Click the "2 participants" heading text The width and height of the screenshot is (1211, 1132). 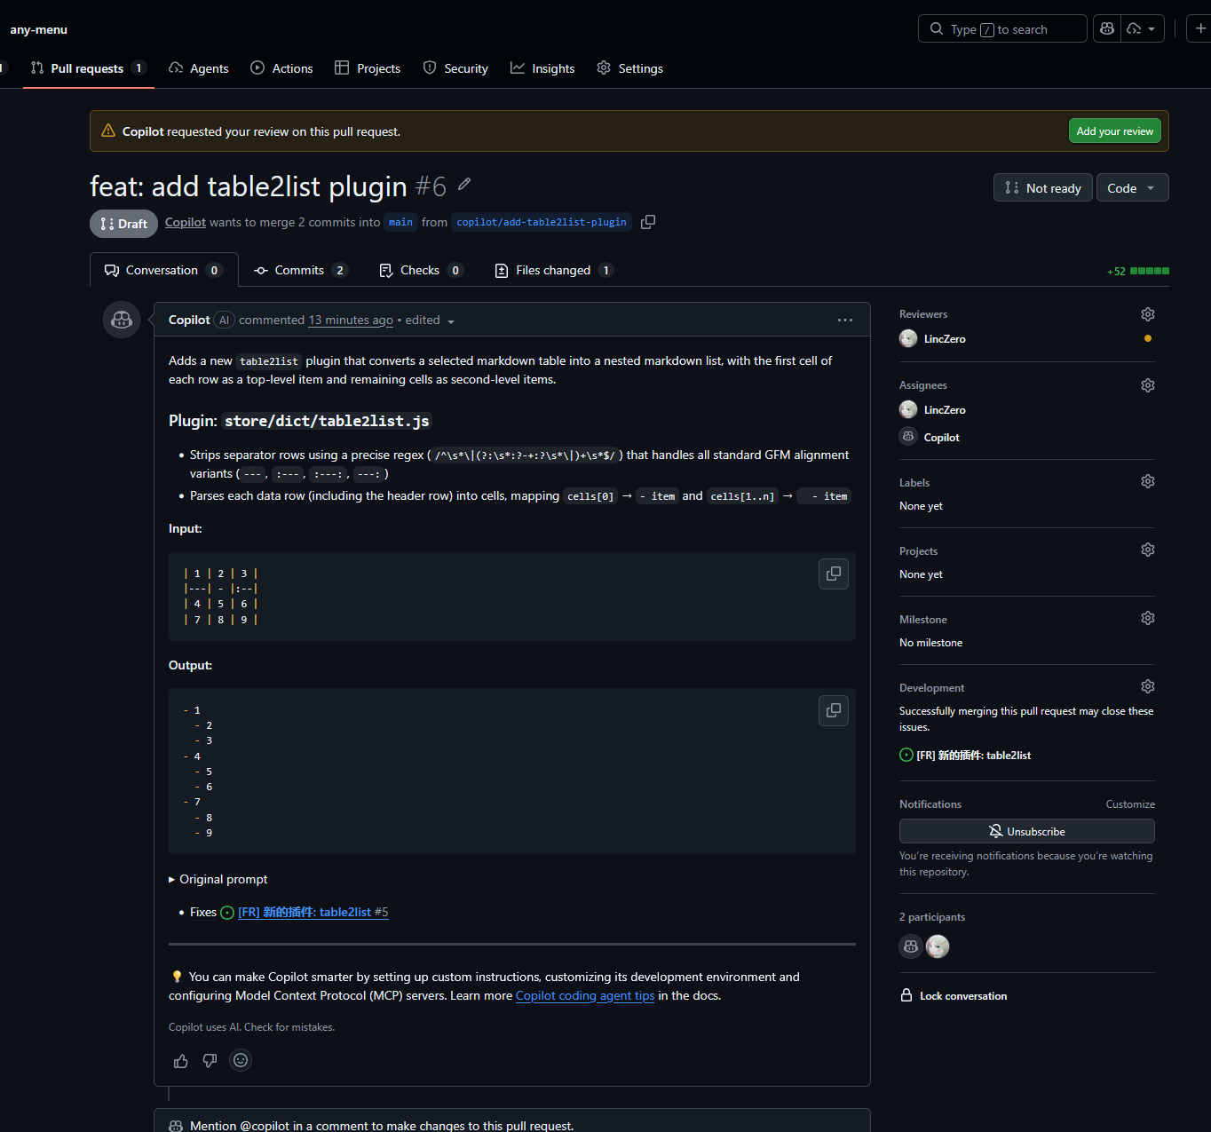point(932,917)
